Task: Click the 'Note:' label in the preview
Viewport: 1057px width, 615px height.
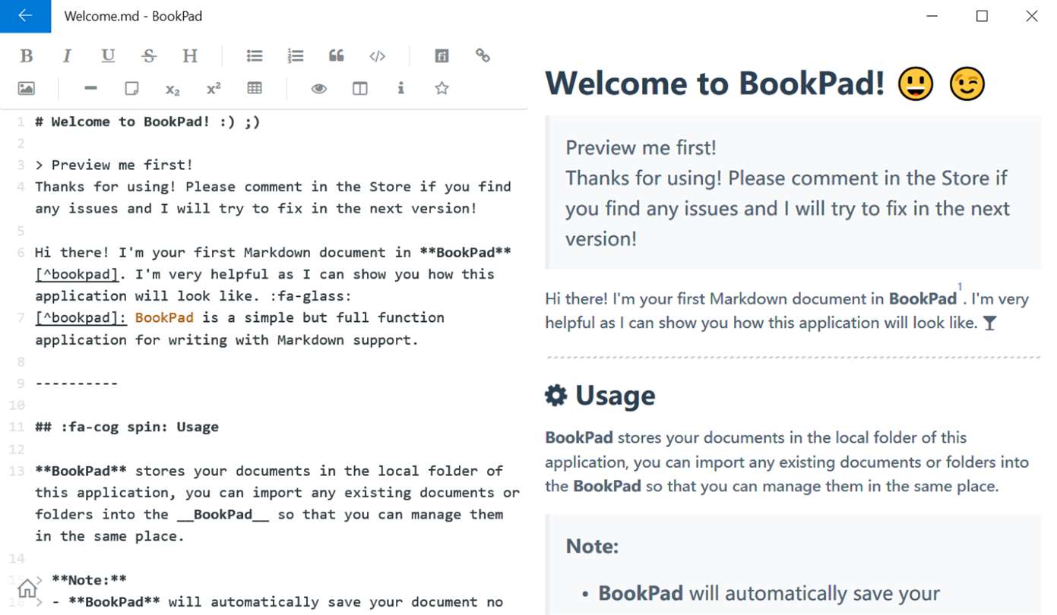Action: coord(593,546)
